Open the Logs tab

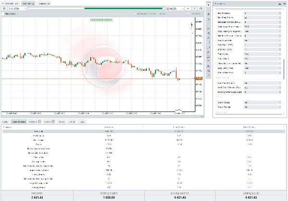tap(82, 122)
